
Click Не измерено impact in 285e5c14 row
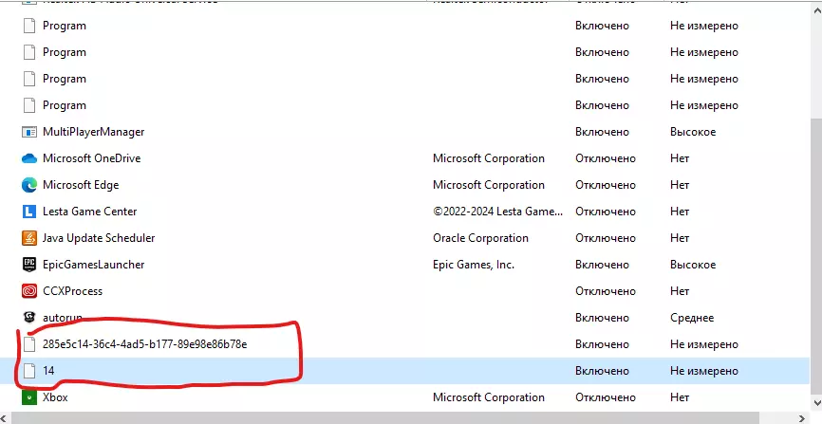coord(704,344)
